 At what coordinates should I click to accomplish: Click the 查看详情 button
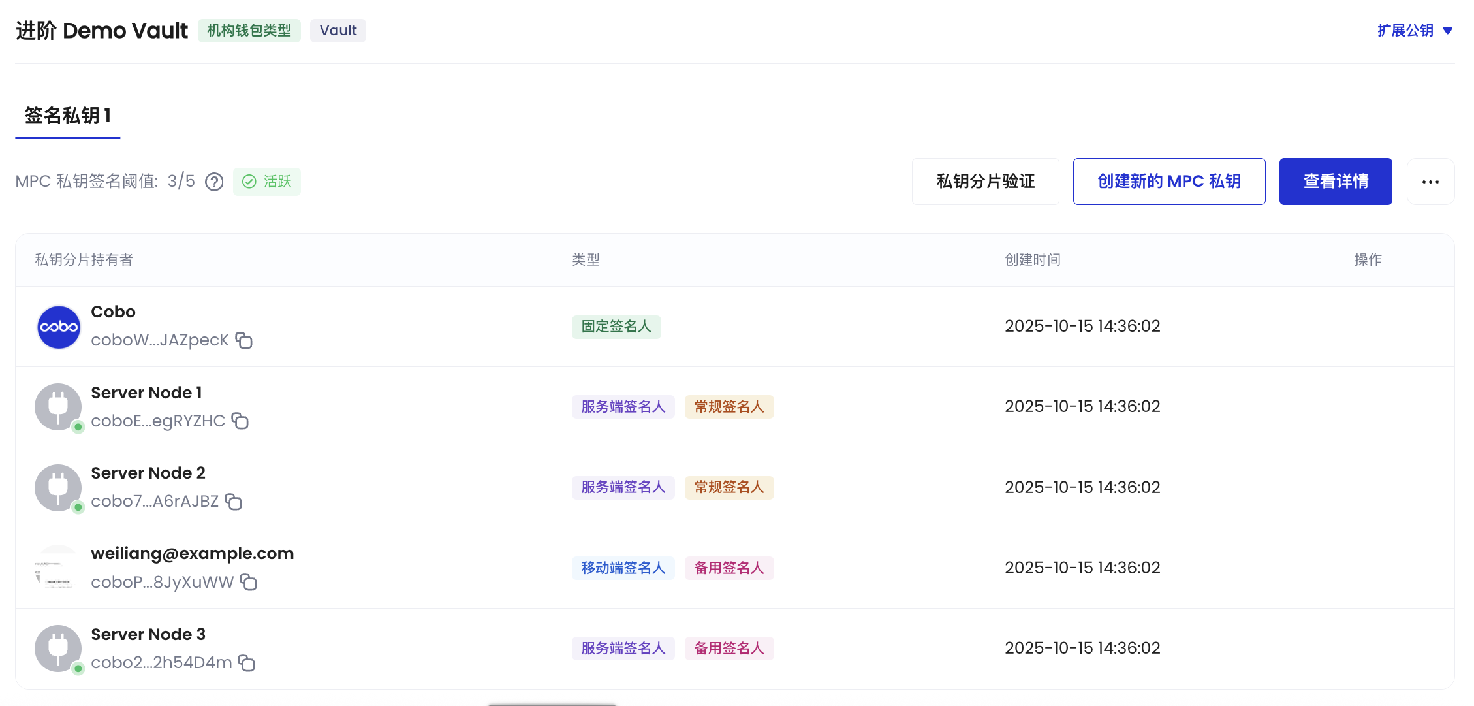pos(1336,182)
